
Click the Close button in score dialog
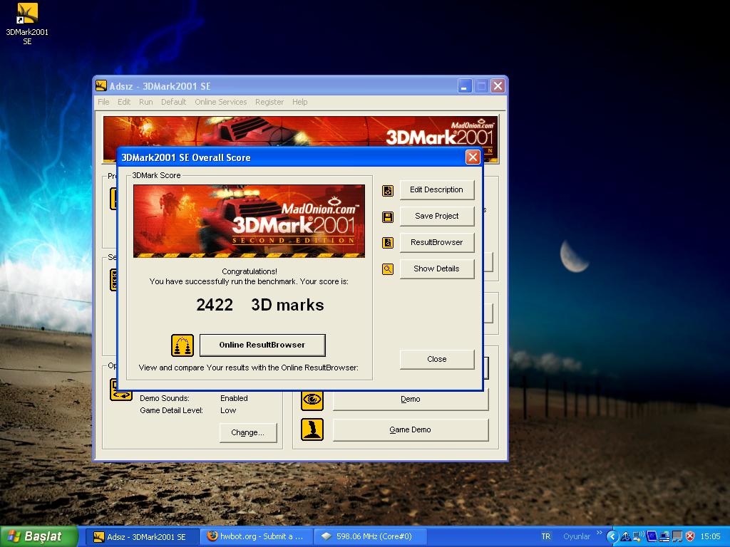pos(437,359)
